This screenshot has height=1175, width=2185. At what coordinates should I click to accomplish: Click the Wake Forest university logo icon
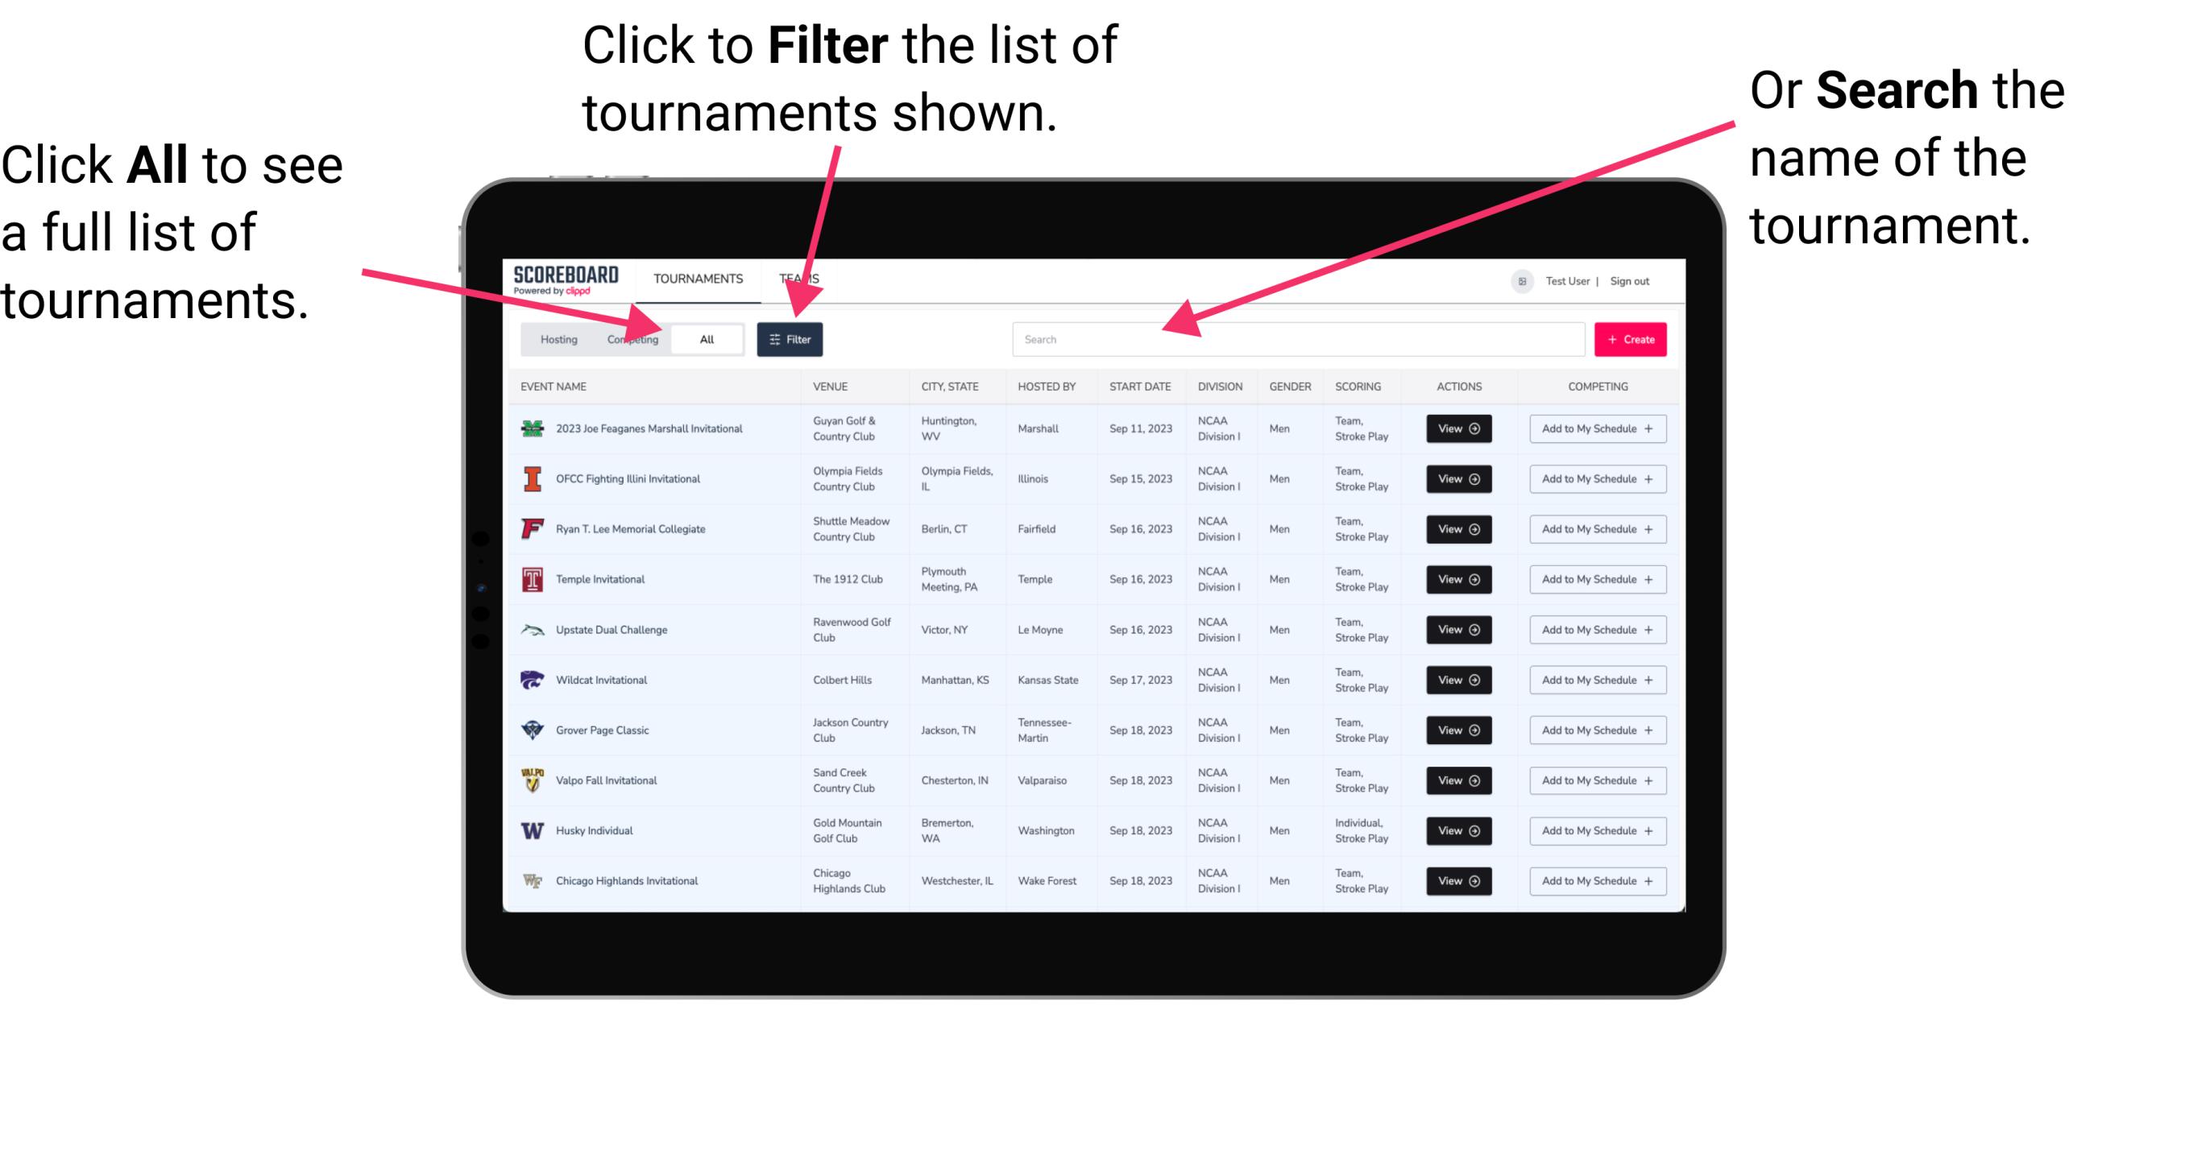click(x=529, y=879)
